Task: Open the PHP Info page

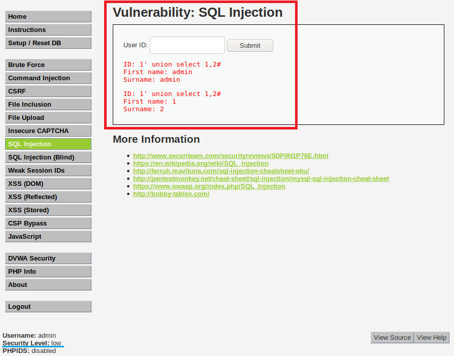Action: (48, 272)
